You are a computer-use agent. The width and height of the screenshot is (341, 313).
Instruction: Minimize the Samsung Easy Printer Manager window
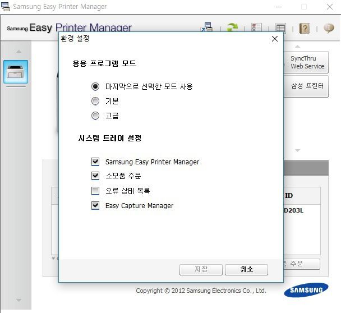(279, 7)
